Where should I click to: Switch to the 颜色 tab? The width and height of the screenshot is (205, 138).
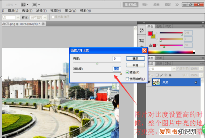tap(150, 26)
